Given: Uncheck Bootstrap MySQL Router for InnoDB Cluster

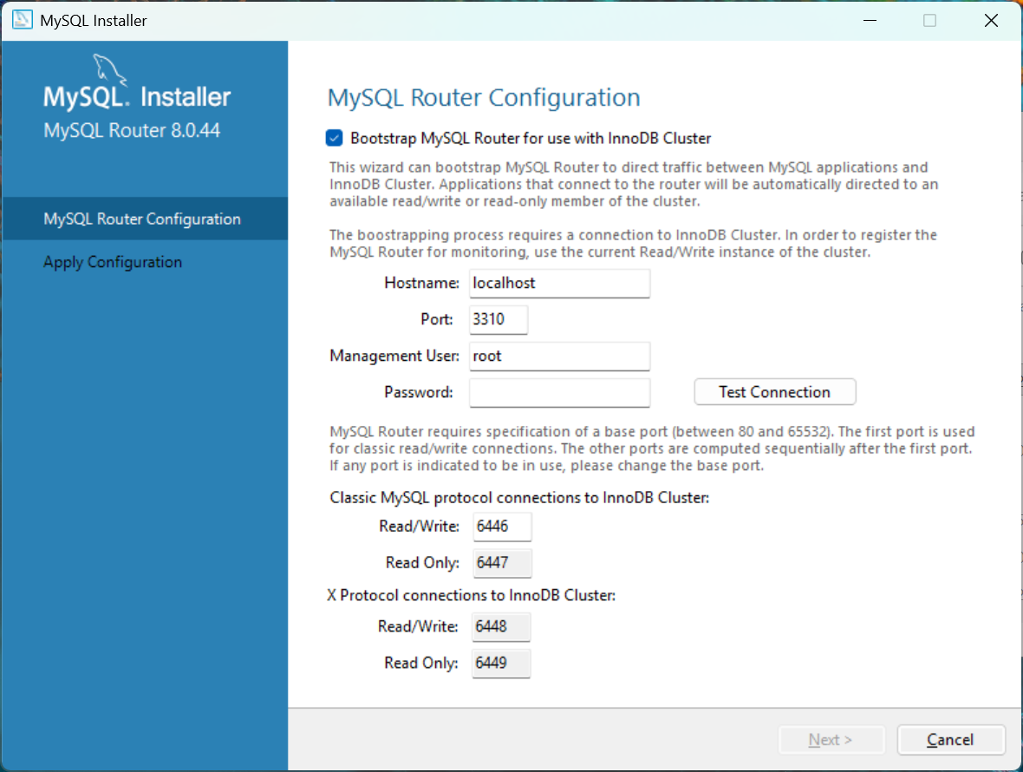Looking at the screenshot, I should (x=334, y=138).
